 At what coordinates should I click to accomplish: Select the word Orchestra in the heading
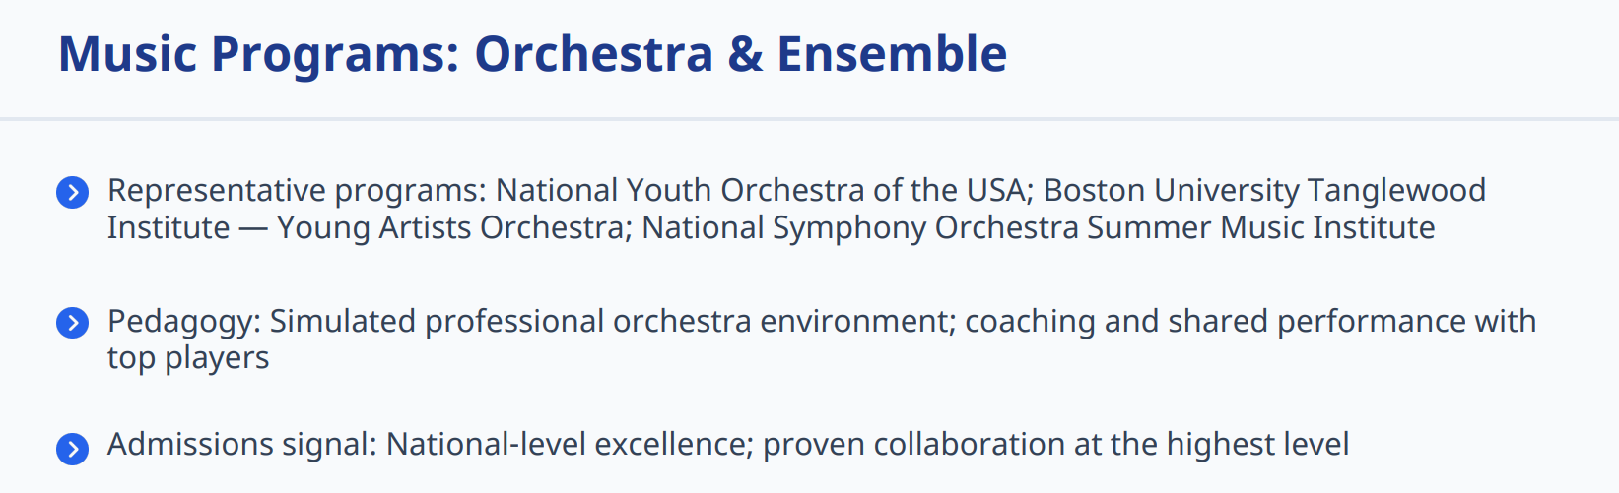[593, 54]
